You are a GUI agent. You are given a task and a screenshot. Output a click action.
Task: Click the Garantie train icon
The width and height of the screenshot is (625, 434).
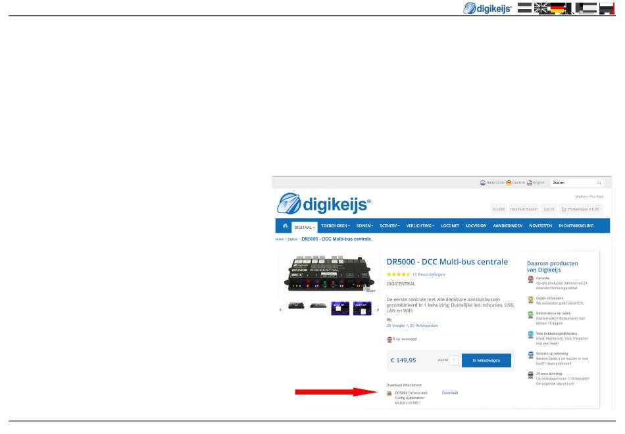[530, 279]
